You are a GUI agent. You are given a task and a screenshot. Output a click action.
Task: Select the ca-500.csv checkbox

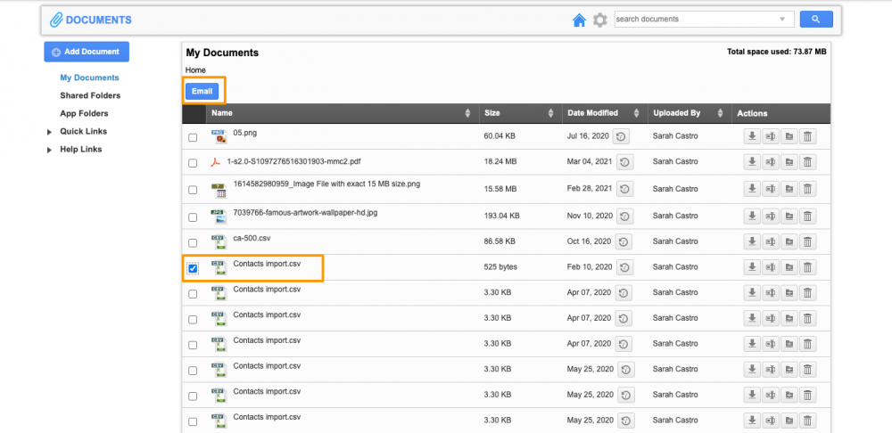point(193,242)
